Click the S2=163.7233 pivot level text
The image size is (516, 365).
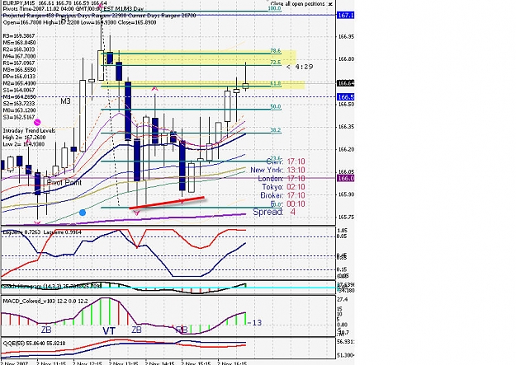point(19,104)
